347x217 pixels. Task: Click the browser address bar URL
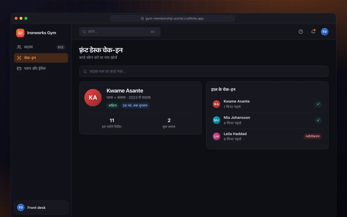point(172,18)
